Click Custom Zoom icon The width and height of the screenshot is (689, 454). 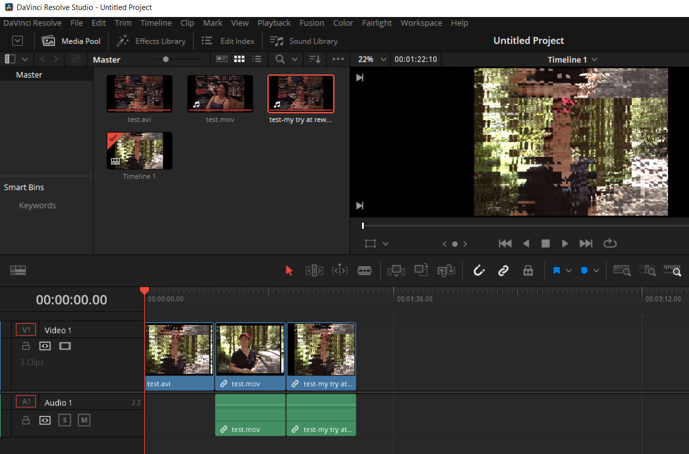click(x=672, y=270)
